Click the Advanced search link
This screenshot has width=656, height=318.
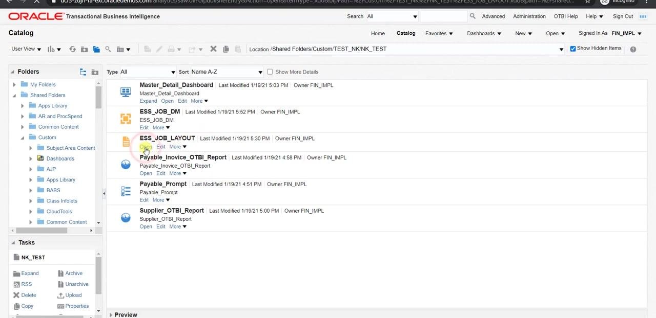[494, 16]
